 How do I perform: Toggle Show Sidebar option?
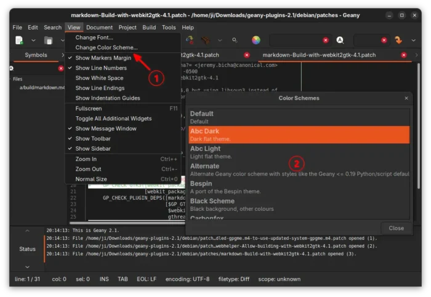tap(93, 149)
